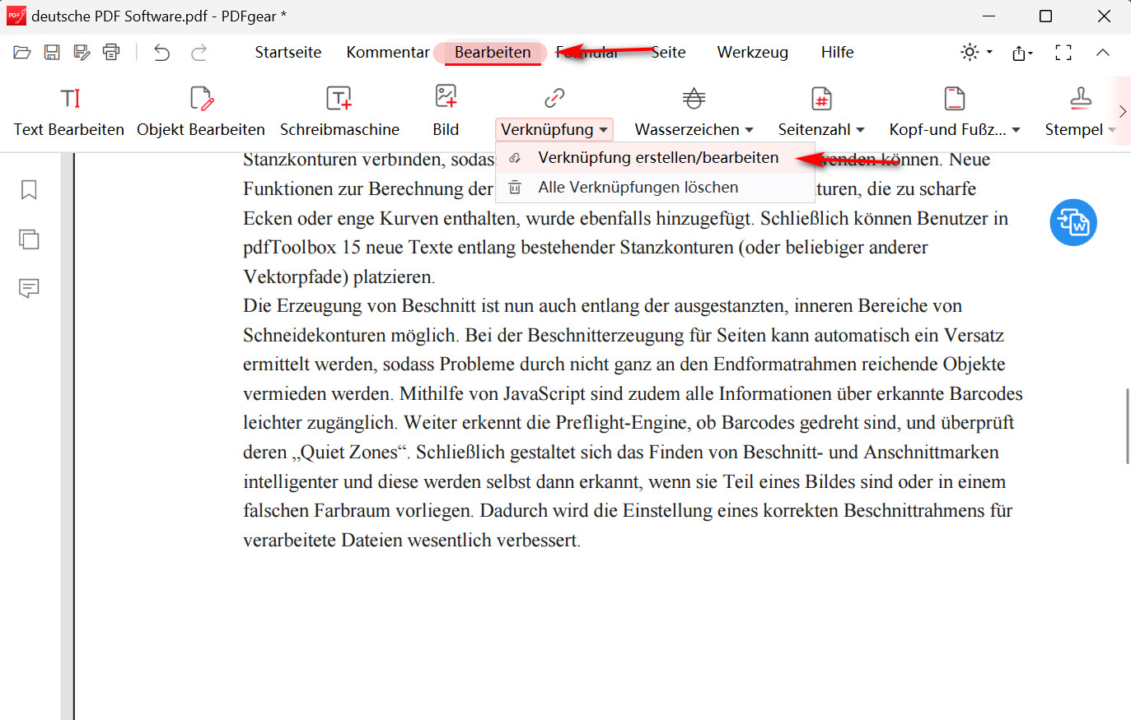
Task: Click the Kopf- und Fußzeile icon
Action: [955, 99]
